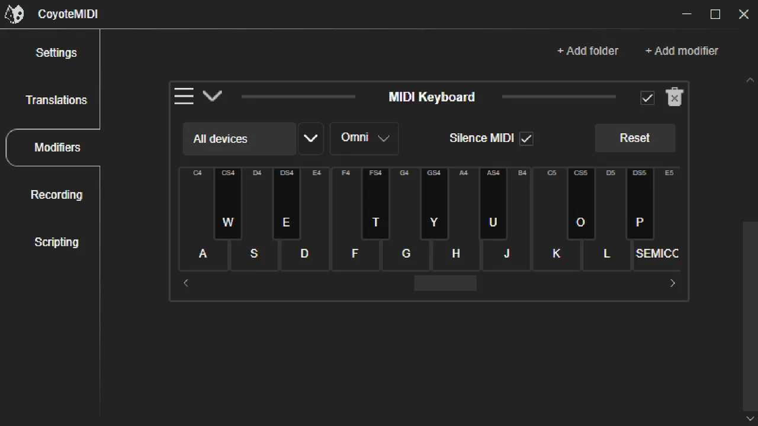Delete the MIDI Keyboard modifier

pyautogui.click(x=674, y=97)
